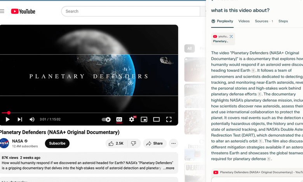The height and width of the screenshot is (182, 303).
Task: Subscribe to the NASA channel
Action: [57, 144]
